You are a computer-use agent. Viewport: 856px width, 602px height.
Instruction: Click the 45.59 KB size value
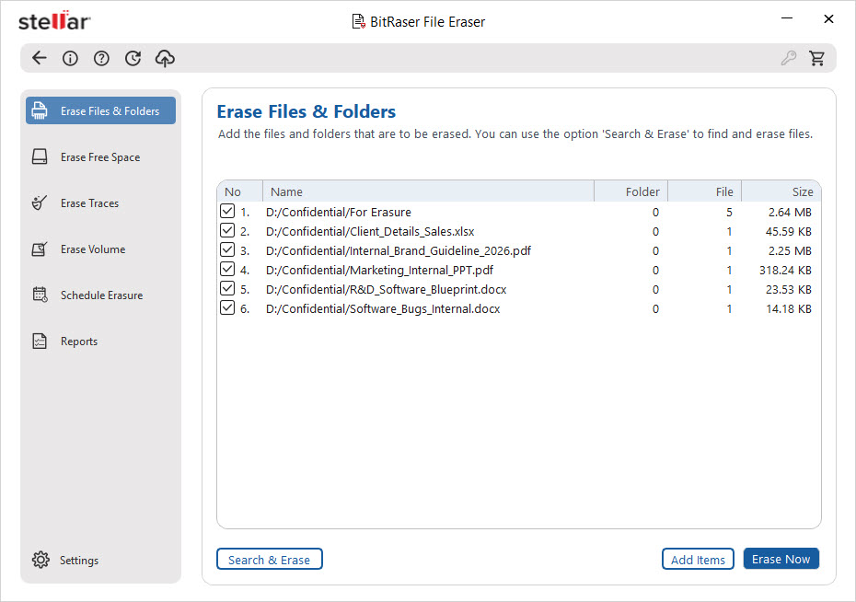(788, 231)
